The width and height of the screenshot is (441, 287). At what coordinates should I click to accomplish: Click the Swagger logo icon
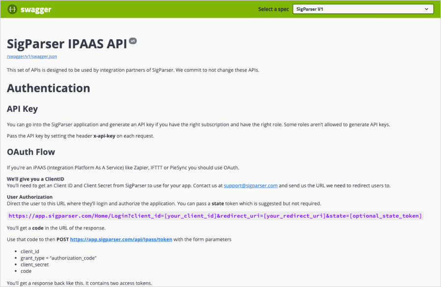click(12, 9)
